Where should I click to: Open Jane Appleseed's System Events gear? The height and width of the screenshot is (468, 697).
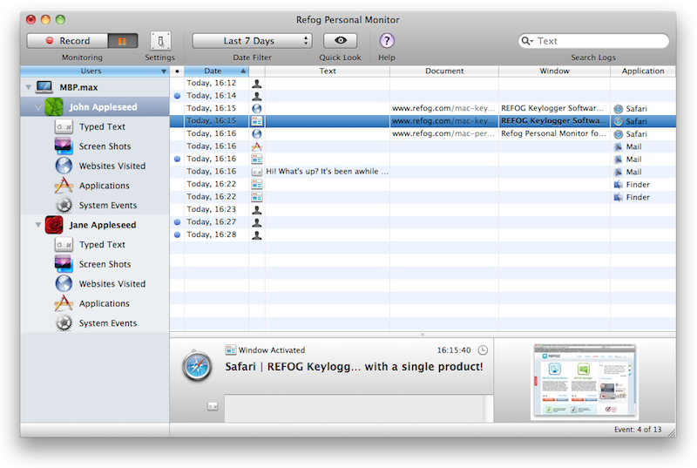(64, 323)
